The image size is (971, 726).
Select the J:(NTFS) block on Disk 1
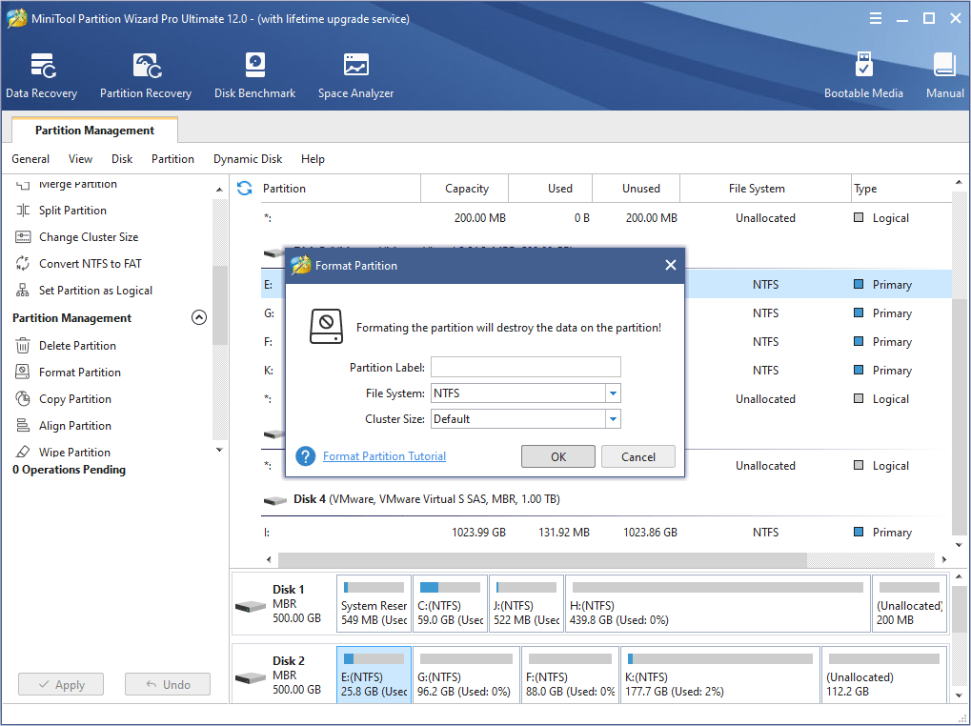tap(526, 604)
